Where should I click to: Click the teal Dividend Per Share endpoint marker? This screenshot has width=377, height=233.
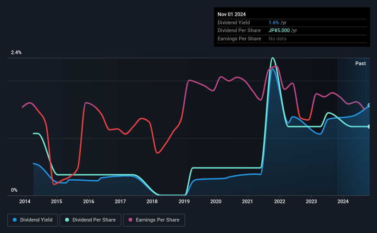tap(369, 127)
